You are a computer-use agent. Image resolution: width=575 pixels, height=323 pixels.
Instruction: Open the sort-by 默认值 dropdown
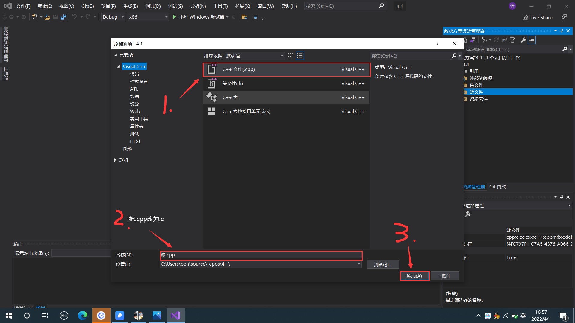pos(255,56)
